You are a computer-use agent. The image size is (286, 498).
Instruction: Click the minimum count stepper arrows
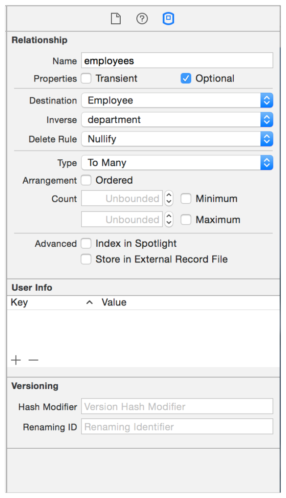[168, 198]
